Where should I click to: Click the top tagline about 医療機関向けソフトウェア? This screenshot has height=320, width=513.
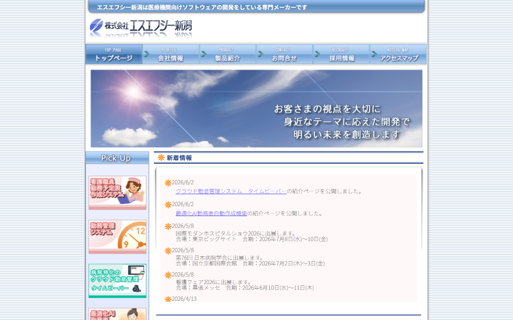202,7
